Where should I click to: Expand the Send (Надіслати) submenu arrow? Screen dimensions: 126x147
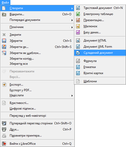pyautogui.click(x=72, y=96)
